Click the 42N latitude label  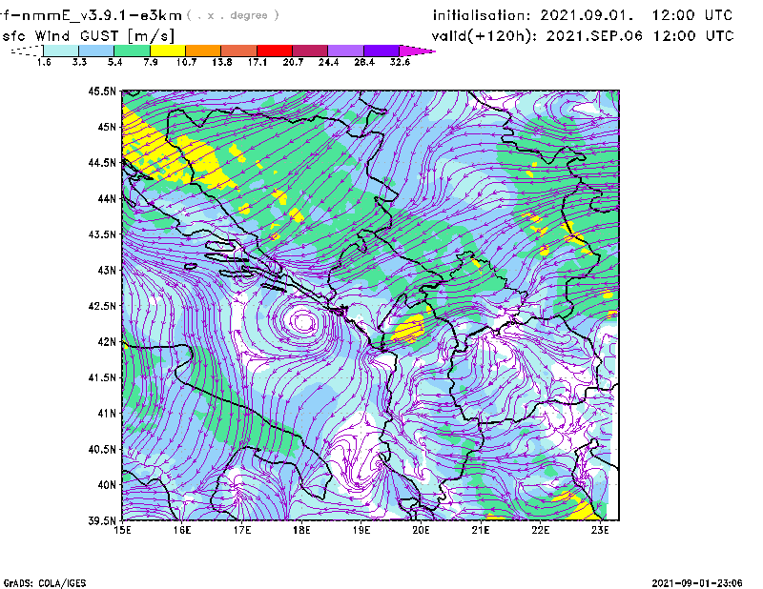[x=107, y=342]
